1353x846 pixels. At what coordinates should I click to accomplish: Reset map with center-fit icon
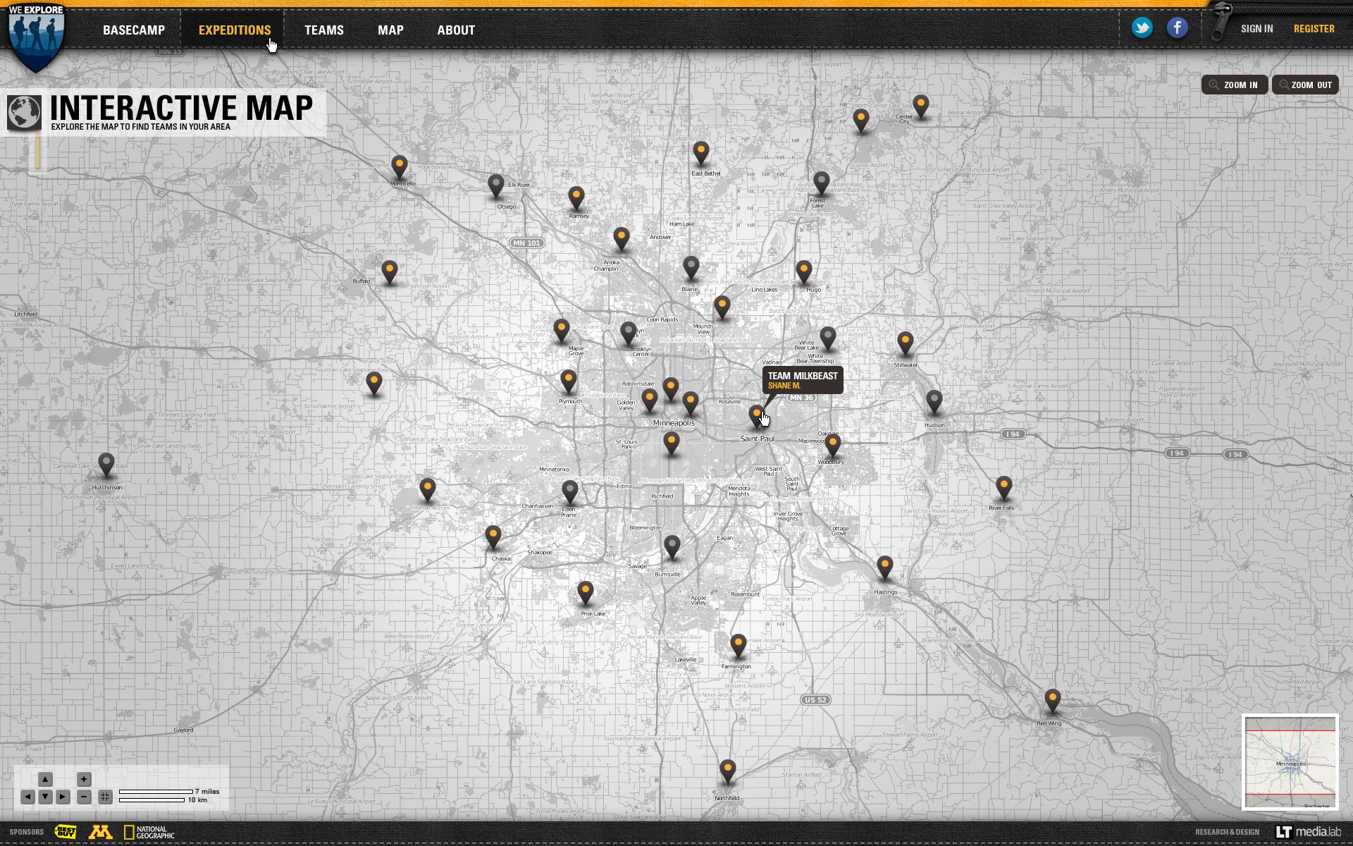[x=105, y=797]
